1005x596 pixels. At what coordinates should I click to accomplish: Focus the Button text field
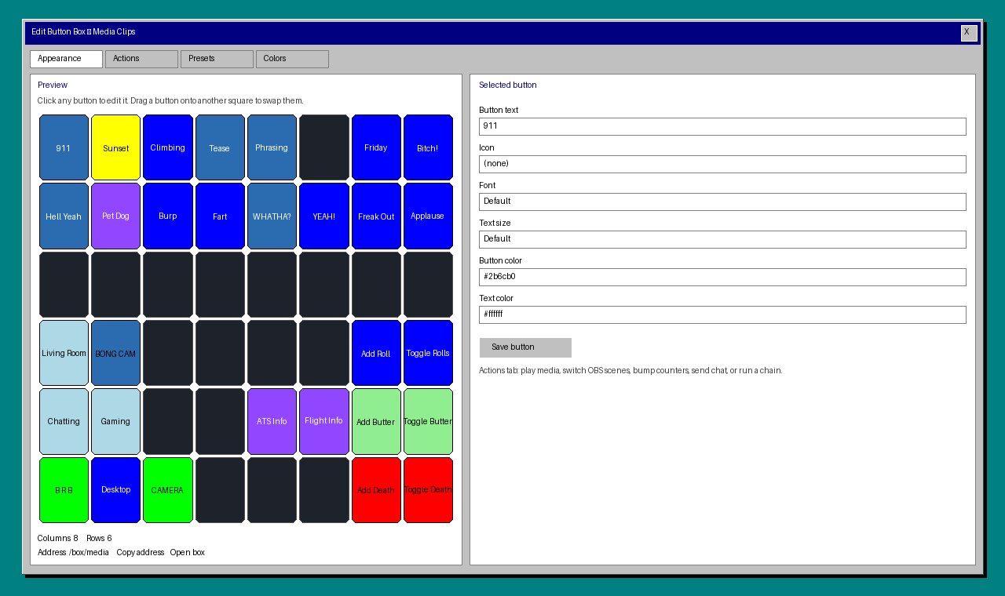pyautogui.click(x=722, y=126)
